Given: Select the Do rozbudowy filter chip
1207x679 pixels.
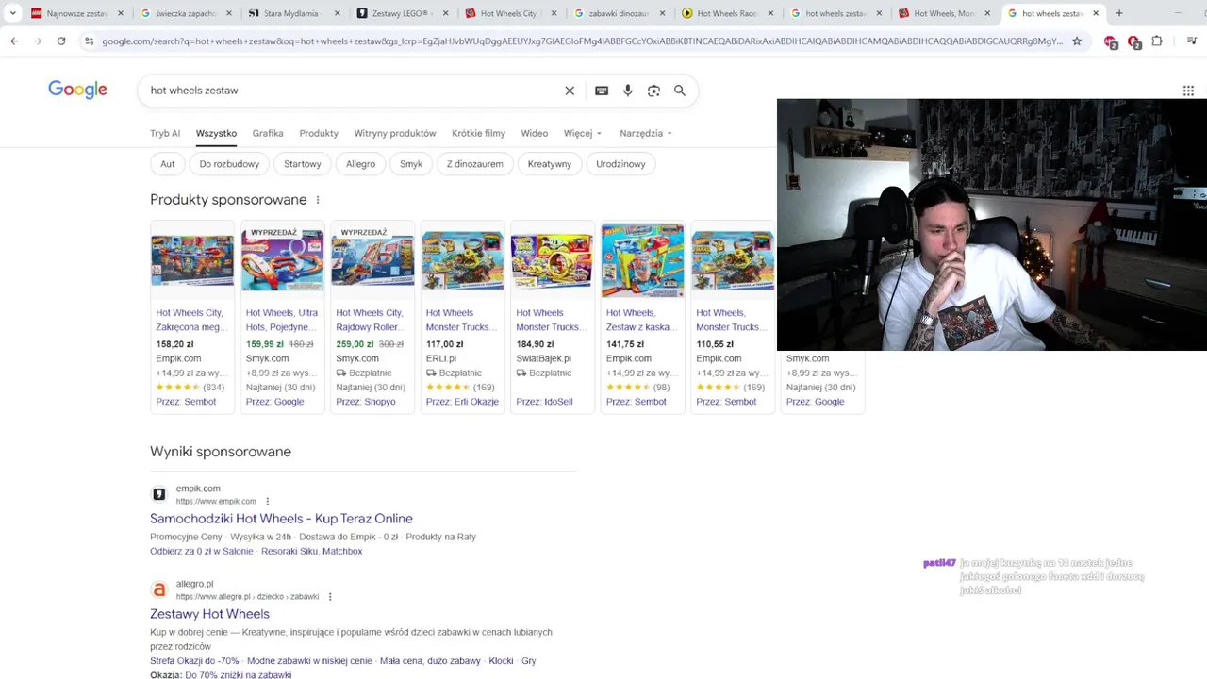Looking at the screenshot, I should pos(229,164).
